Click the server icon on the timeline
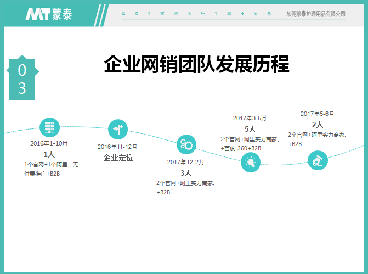368x274 pixels. tap(49, 127)
